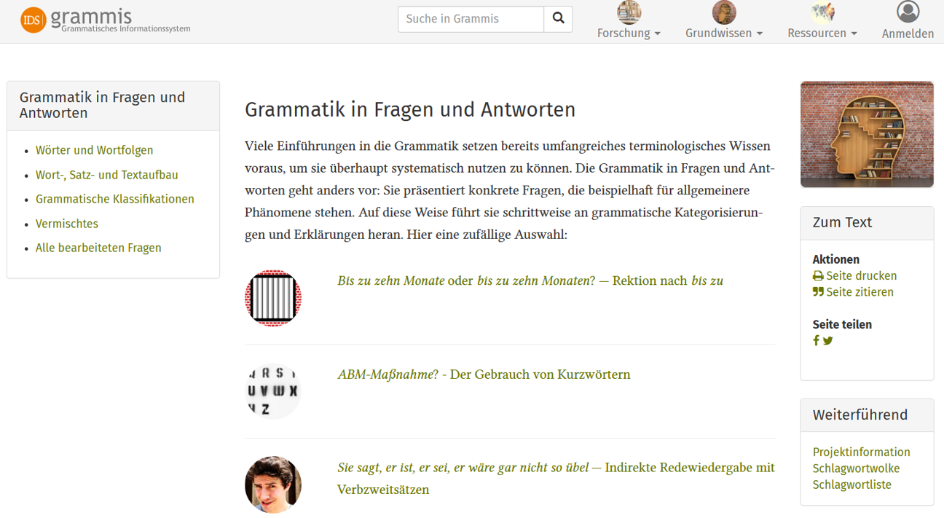Share the page on Facebook
This screenshot has width=944, height=518.
point(815,340)
